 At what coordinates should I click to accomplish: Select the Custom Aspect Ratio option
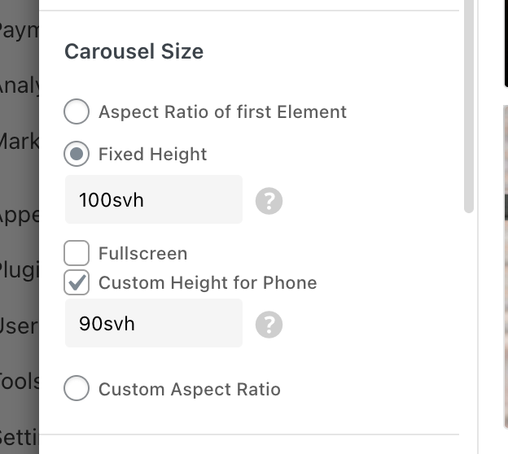tap(77, 389)
